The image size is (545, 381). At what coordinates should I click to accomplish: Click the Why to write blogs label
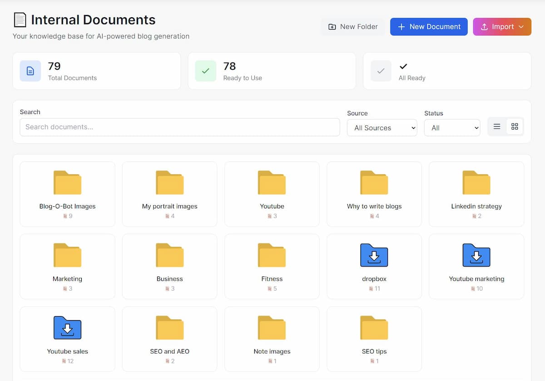click(x=374, y=206)
